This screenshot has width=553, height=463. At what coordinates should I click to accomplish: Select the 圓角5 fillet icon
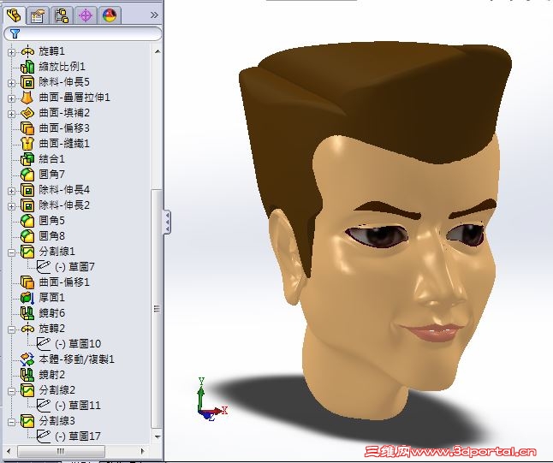pos(27,221)
